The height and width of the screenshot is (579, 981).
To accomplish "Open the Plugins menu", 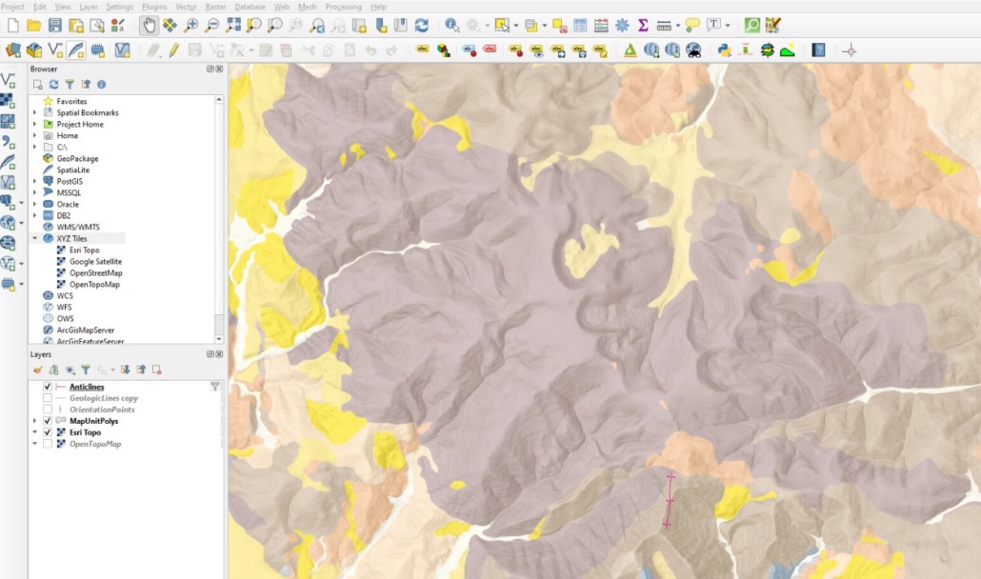I will (x=154, y=7).
